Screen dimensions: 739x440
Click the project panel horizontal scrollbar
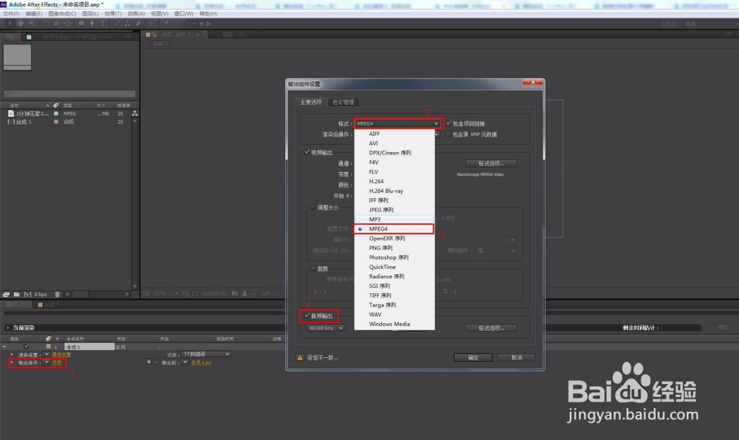point(80,294)
